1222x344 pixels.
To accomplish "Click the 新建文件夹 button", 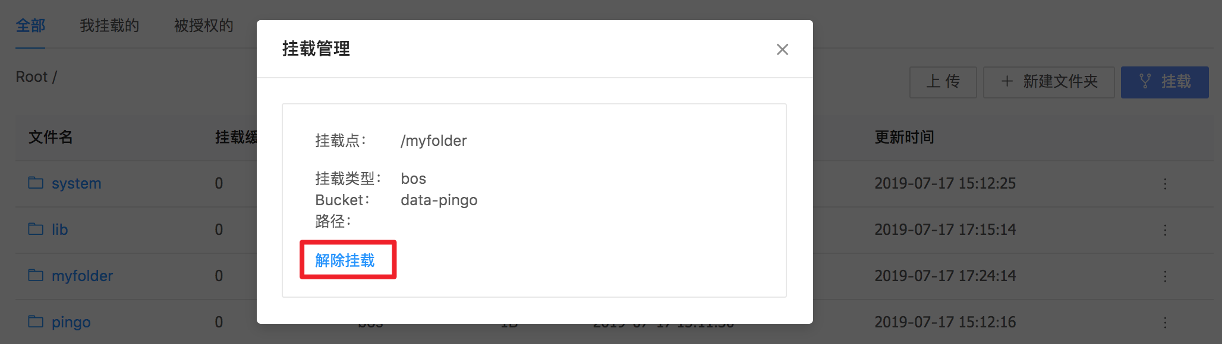I will point(1049,82).
